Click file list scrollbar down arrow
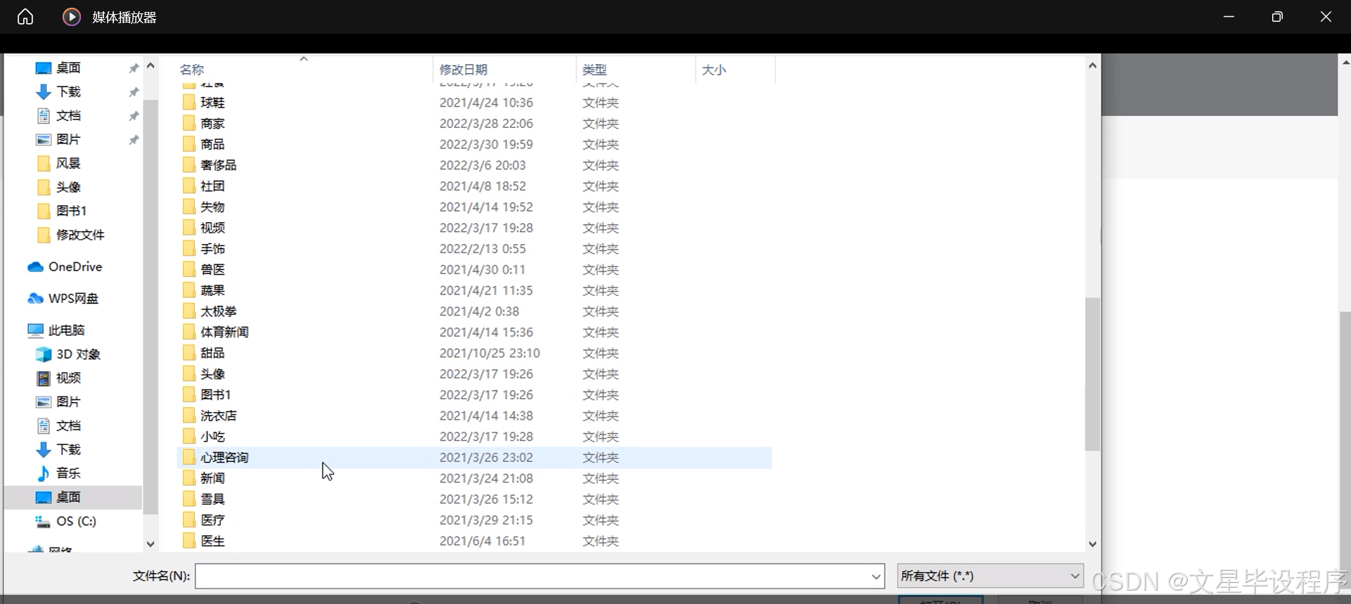Image resolution: width=1351 pixels, height=604 pixels. [1092, 544]
